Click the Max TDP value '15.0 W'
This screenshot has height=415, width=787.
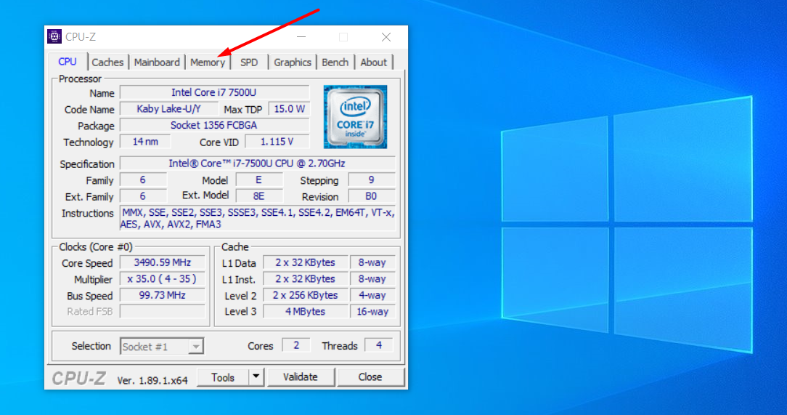[289, 109]
